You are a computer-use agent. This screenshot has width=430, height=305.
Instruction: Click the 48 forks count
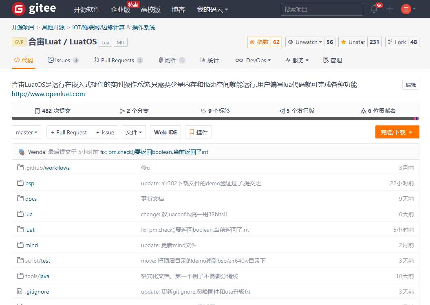tap(414, 42)
